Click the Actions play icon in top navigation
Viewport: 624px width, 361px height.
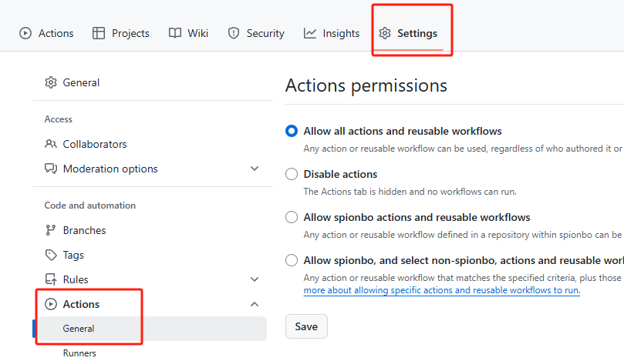[25, 33]
